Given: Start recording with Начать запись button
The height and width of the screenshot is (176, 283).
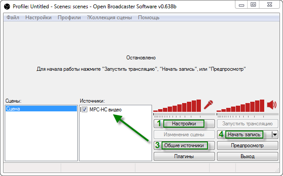Looking at the screenshot, I should click(244, 135).
